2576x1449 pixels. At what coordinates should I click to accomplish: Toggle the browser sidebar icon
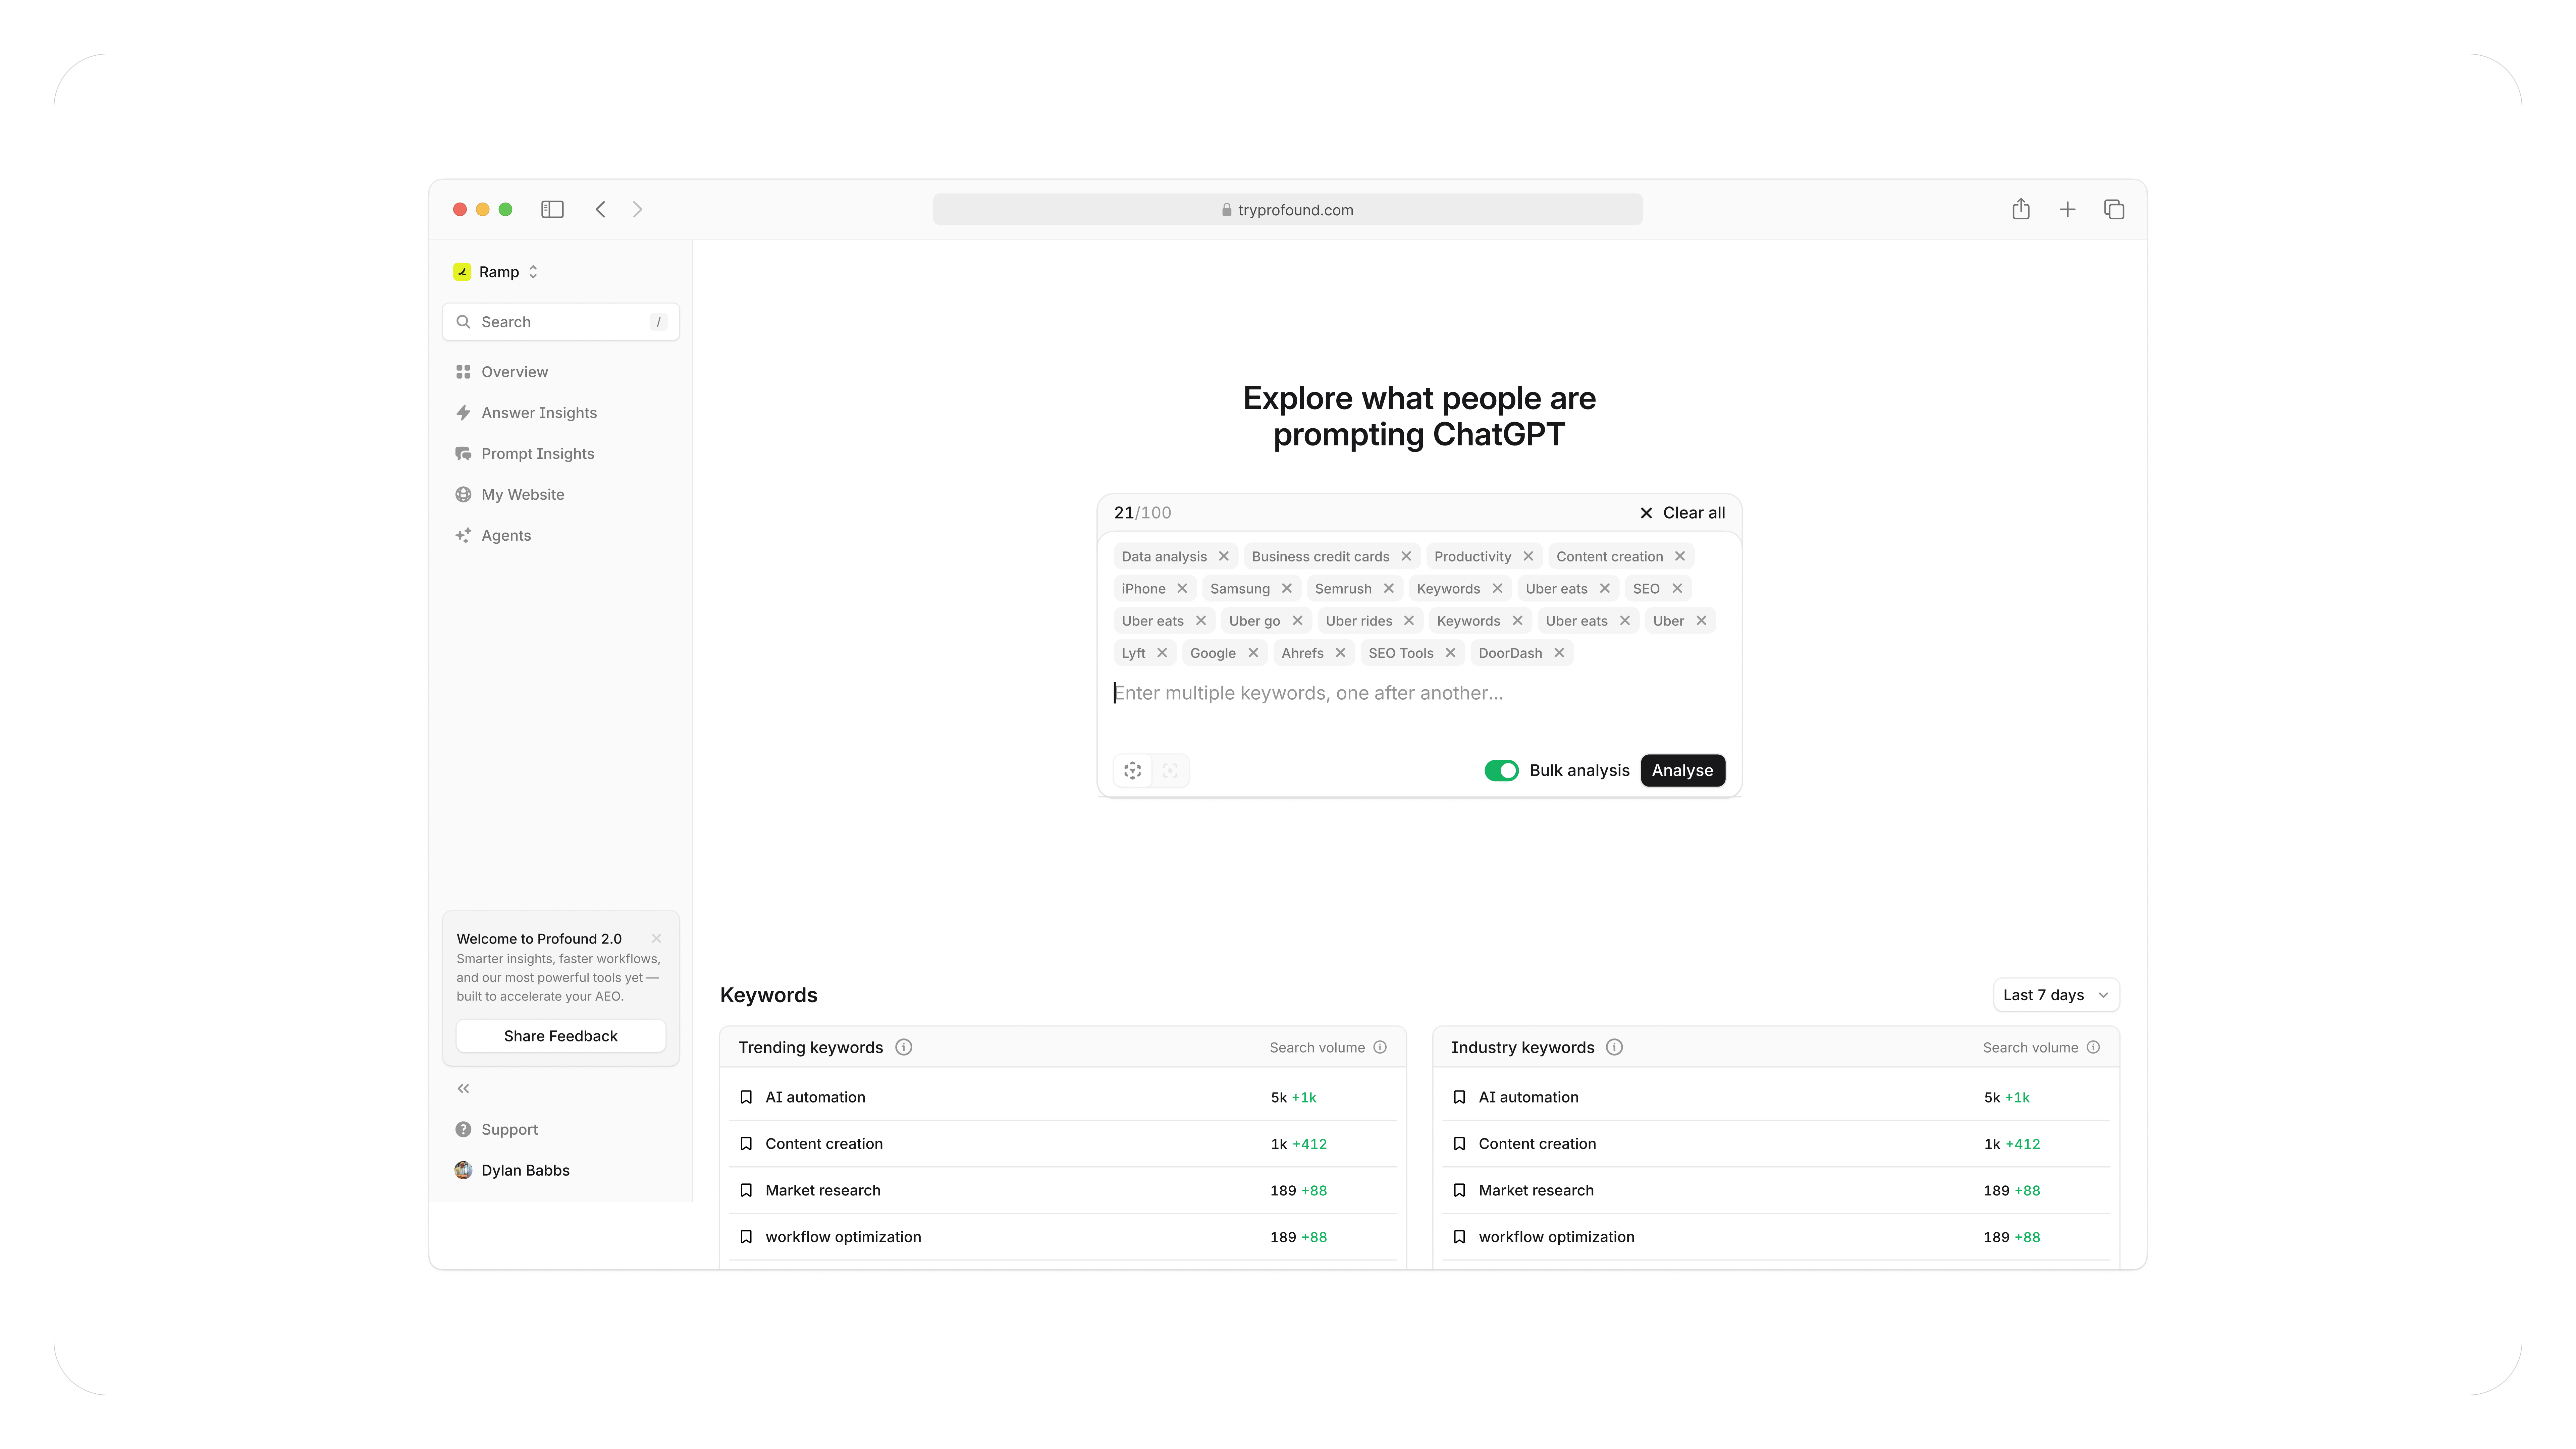(552, 209)
